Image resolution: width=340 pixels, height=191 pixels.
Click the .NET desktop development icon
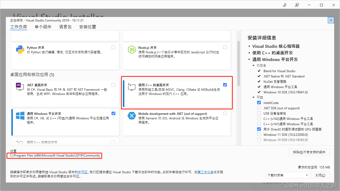coord(20,87)
